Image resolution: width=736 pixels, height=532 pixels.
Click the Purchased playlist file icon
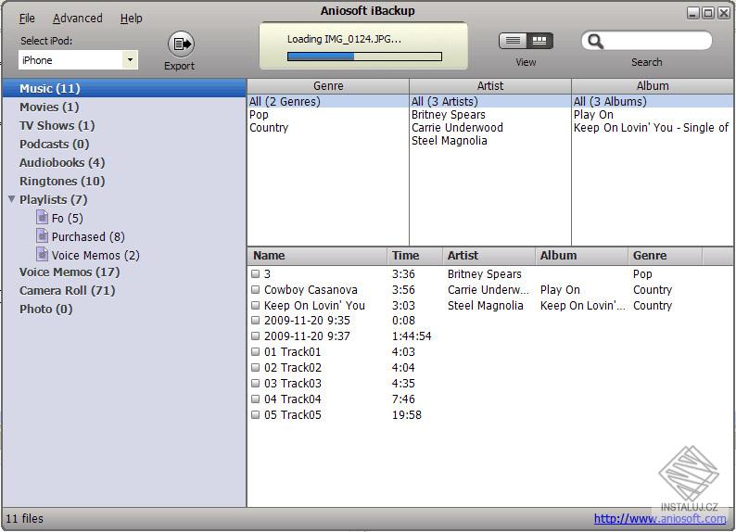tap(43, 235)
